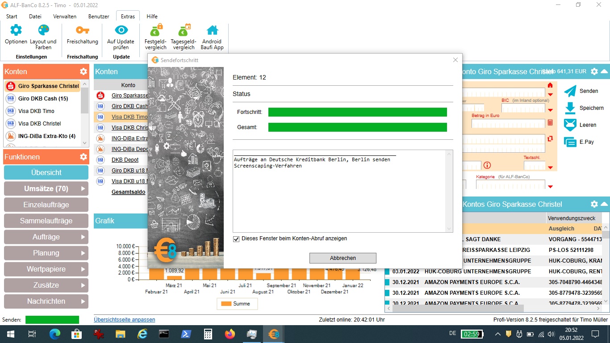The image size is (610, 343).
Task: Click Speichern download icon
Action: point(570,108)
